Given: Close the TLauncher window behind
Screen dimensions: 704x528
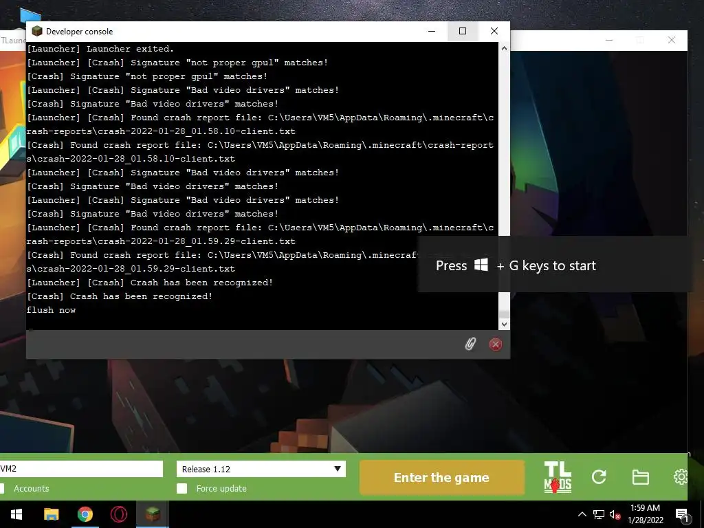Looking at the screenshot, I should click(x=672, y=40).
